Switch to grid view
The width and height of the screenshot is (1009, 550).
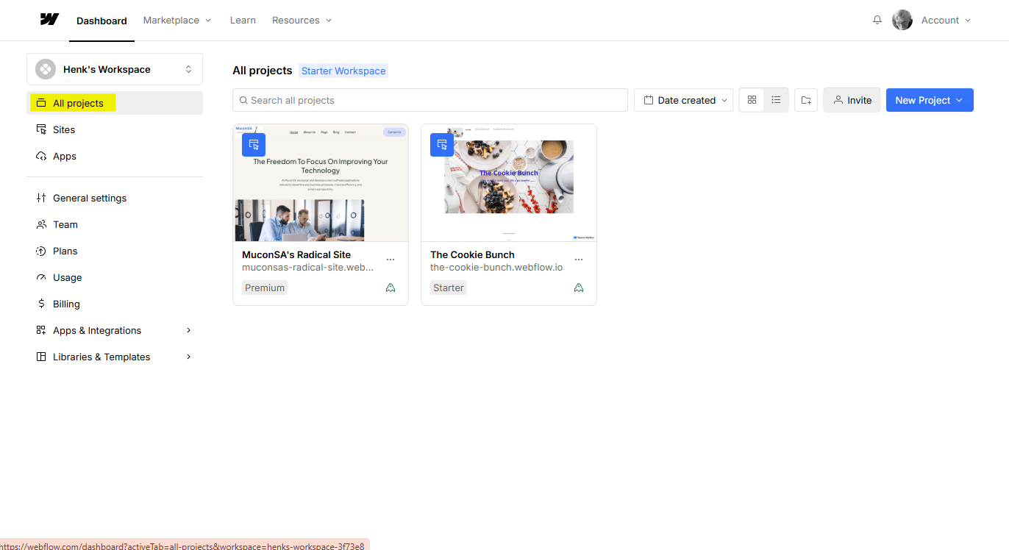coord(752,100)
